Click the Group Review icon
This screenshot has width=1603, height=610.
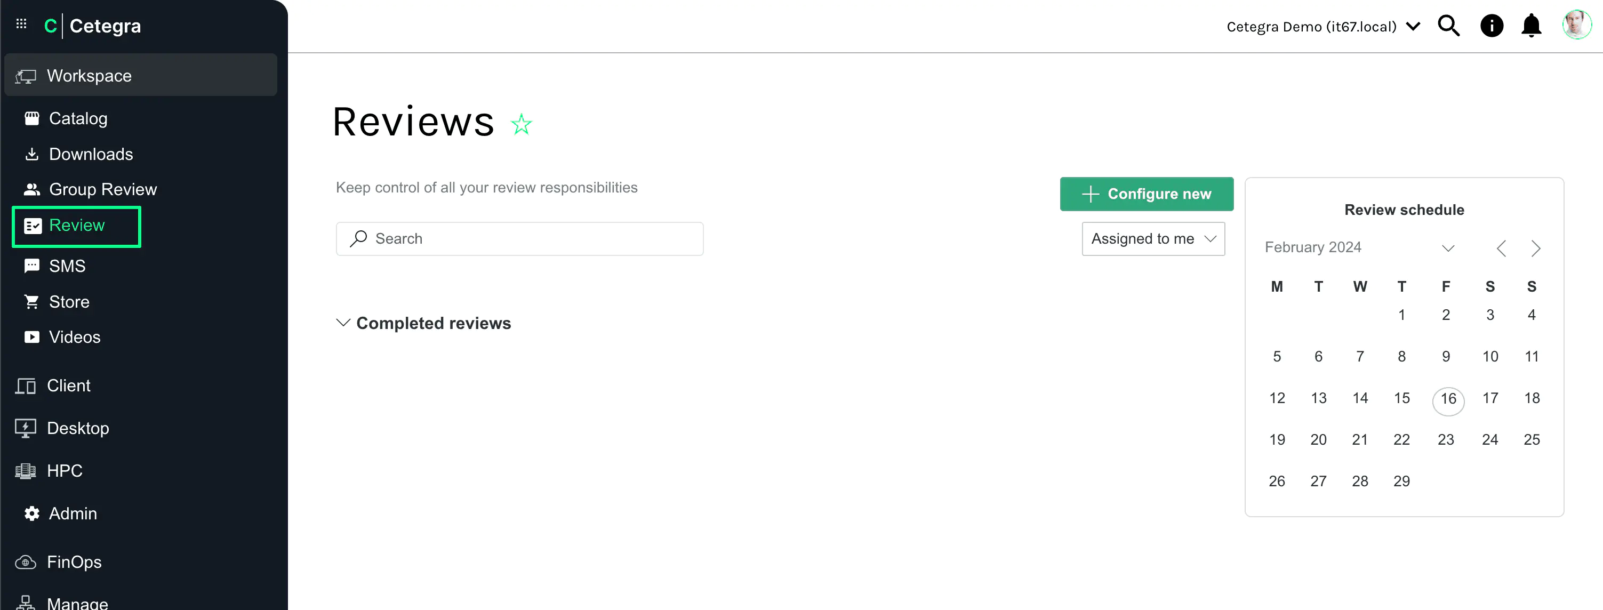[x=32, y=189]
